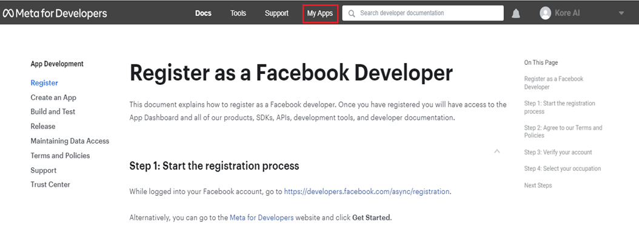Screen dimensions: 639x237
Task: Open the Release sidebar link
Action: [x=43, y=126]
